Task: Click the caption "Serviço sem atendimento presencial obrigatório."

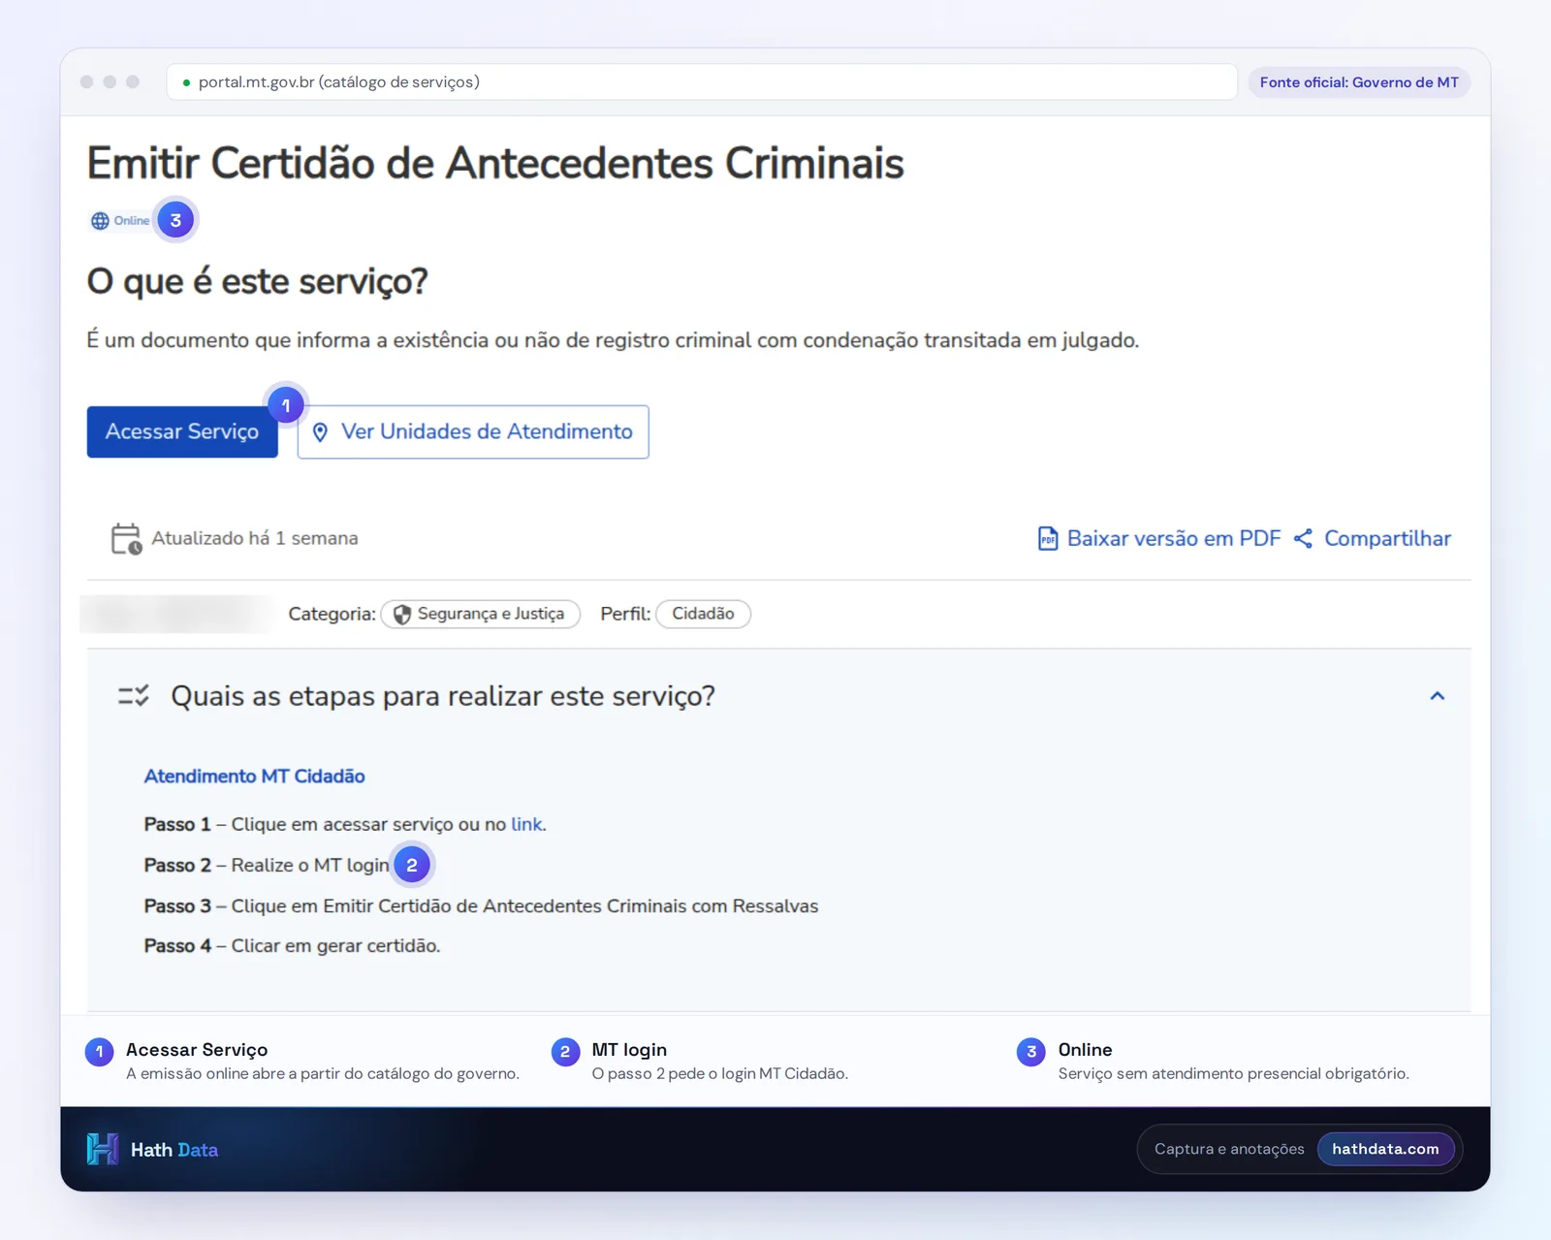Action: 1234,1074
